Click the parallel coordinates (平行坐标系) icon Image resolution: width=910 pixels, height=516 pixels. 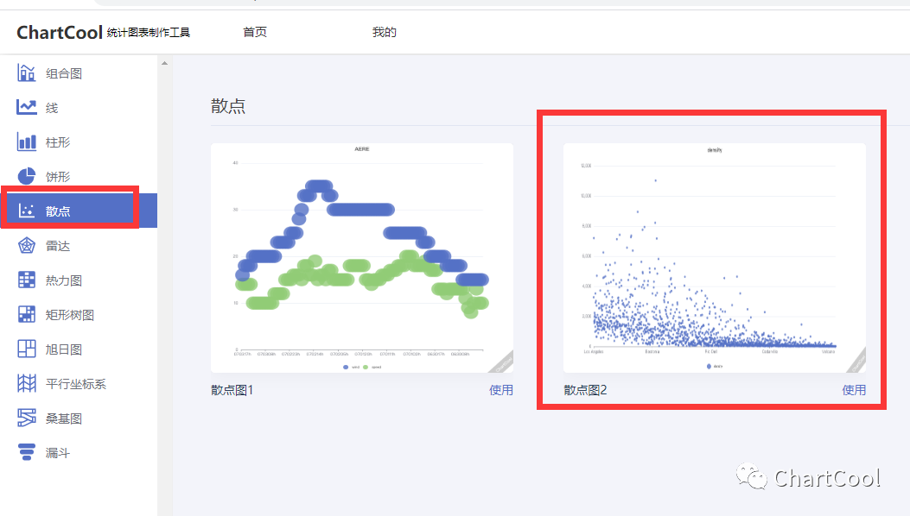[x=27, y=384]
